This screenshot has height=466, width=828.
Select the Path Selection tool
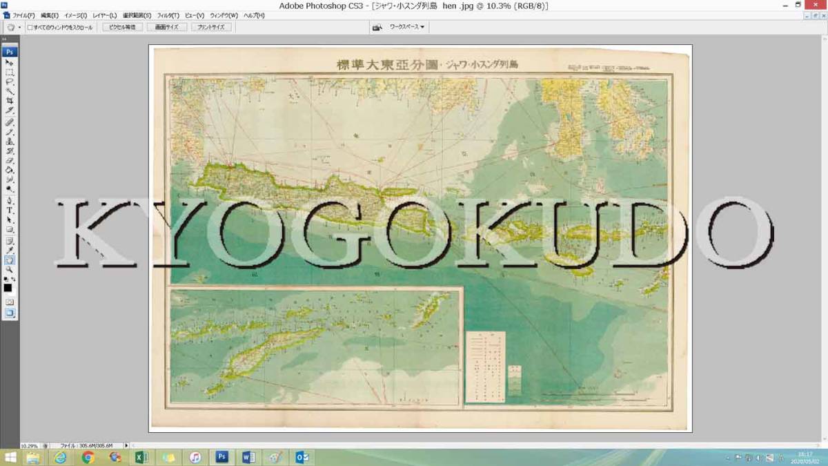click(10, 220)
